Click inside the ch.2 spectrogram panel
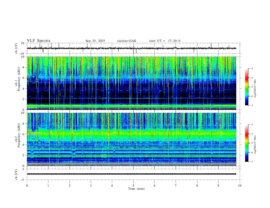 tap(131, 139)
